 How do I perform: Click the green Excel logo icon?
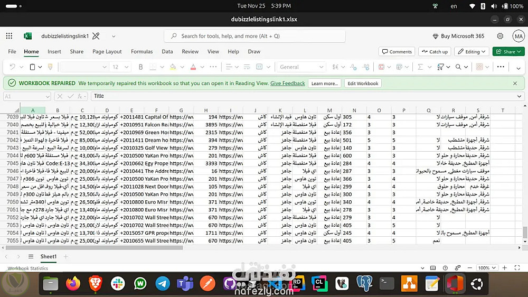(x=27, y=36)
